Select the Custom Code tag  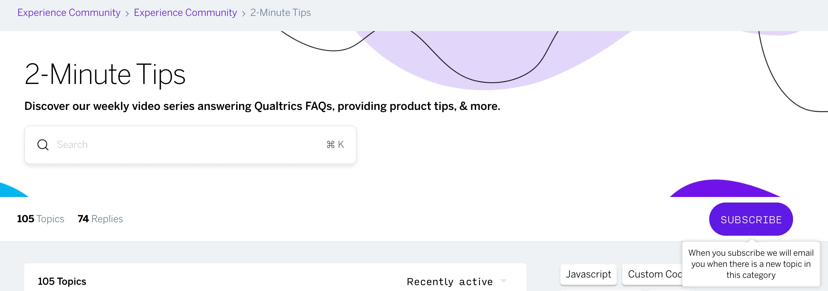coord(652,274)
